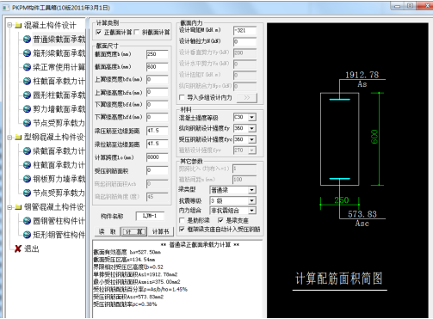Open 梁正常使用计算 module icon

click(27, 67)
